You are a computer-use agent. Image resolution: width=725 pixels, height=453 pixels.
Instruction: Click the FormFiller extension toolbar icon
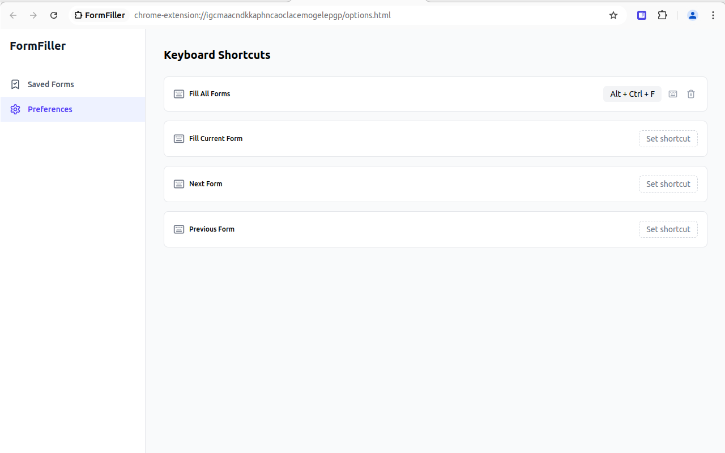point(642,15)
